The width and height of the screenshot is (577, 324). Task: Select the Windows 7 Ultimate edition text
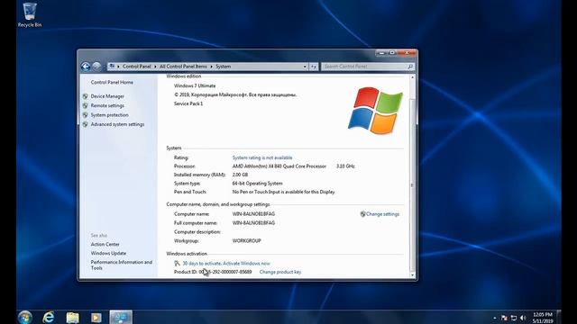(195, 86)
